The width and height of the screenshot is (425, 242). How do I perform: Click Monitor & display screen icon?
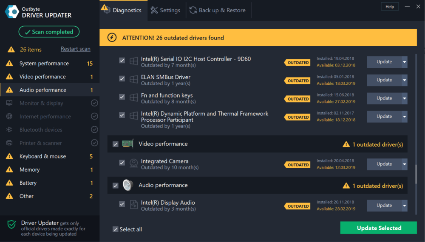pos(9,103)
